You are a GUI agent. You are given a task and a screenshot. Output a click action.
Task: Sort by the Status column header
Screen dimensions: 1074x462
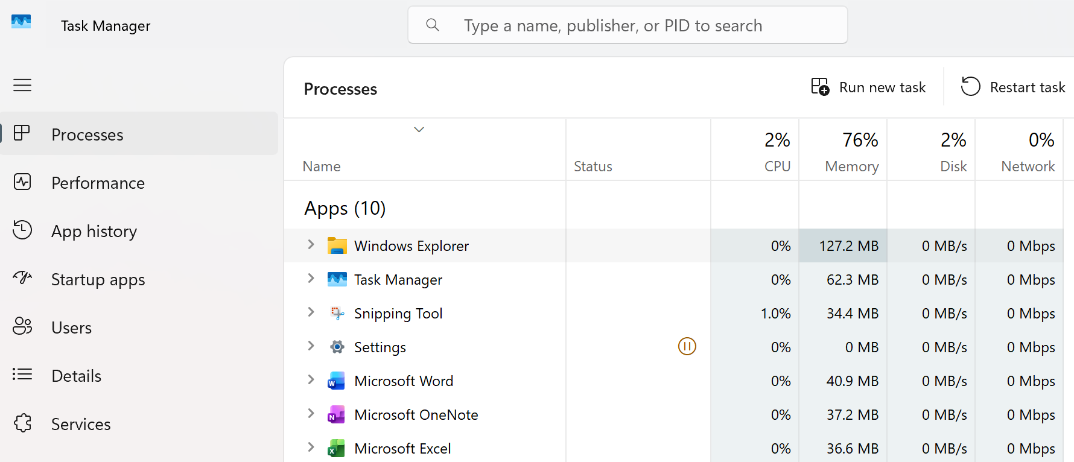[x=638, y=150]
